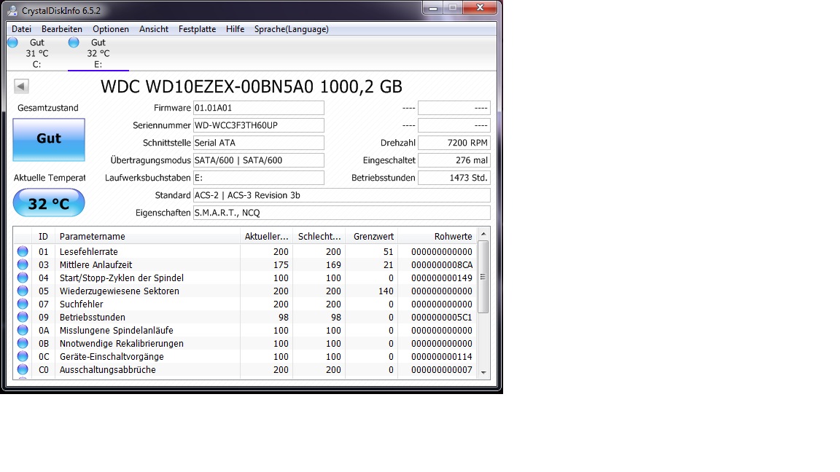This screenshot has height=472, width=840.
Task: Open the Bearbeiten menu
Action: coord(62,29)
